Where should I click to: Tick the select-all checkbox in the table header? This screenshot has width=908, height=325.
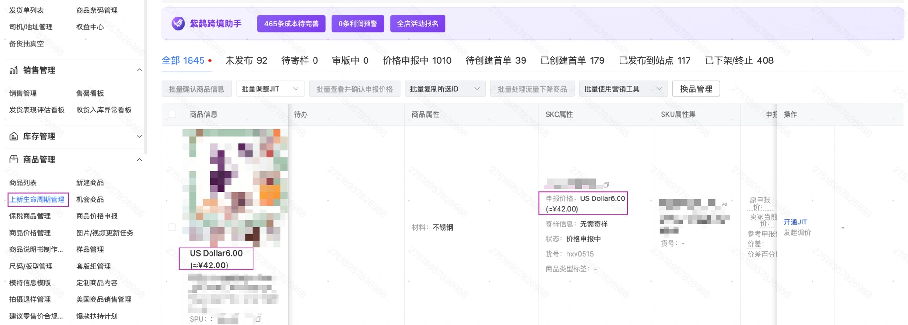[x=173, y=114]
